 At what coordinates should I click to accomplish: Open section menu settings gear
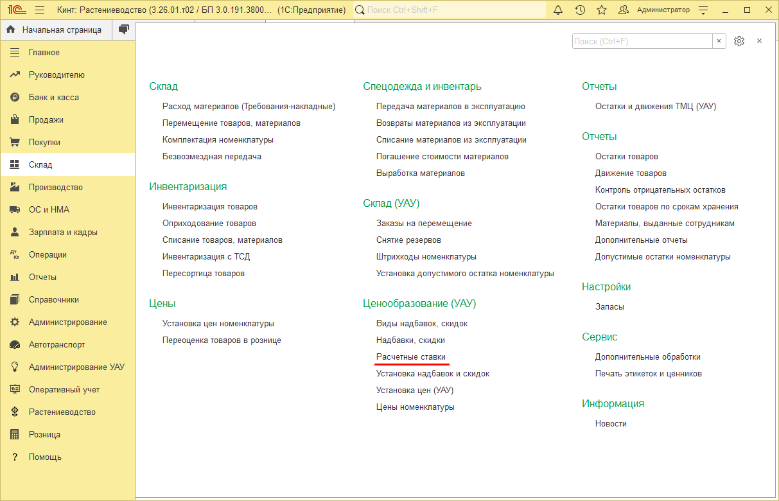739,41
